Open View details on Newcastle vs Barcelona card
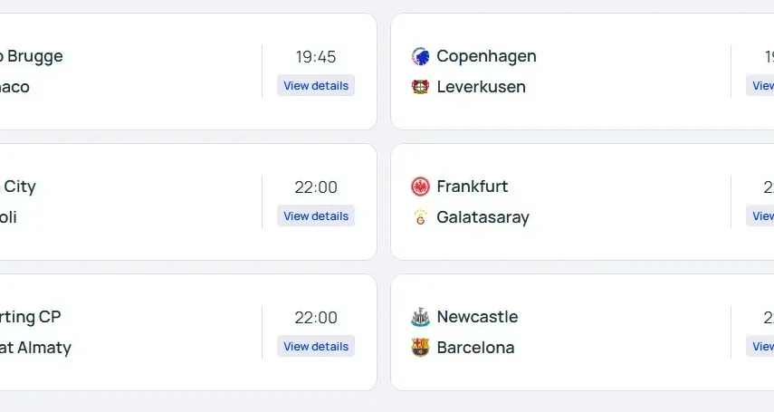This screenshot has height=412, width=774. 762,347
